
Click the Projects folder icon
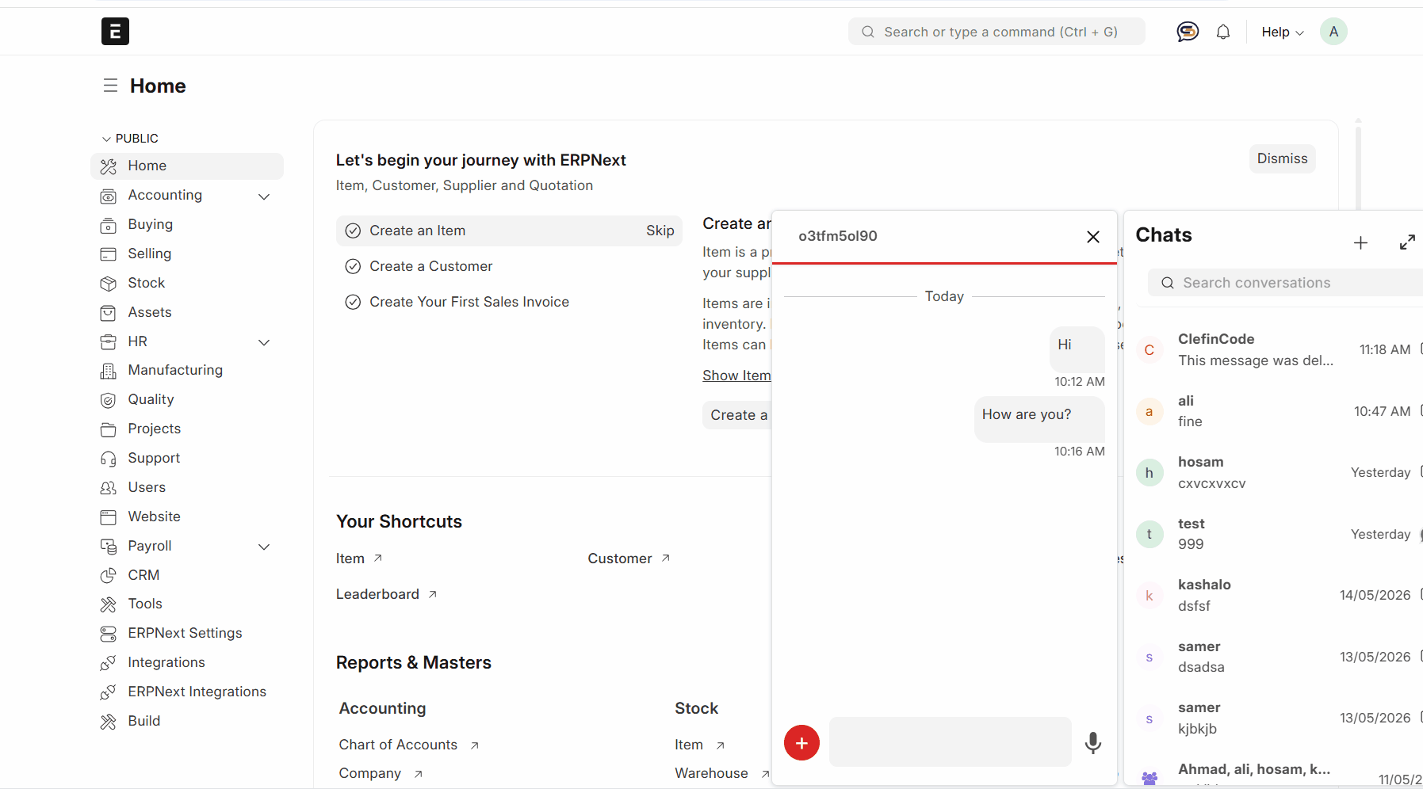pyautogui.click(x=109, y=429)
